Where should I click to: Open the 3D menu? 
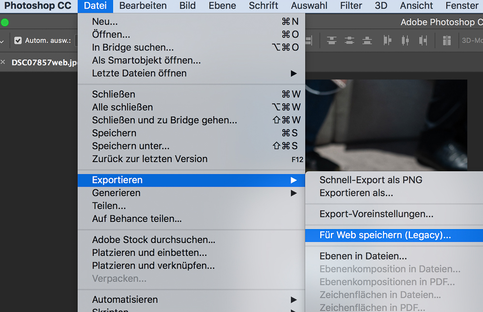click(x=381, y=6)
